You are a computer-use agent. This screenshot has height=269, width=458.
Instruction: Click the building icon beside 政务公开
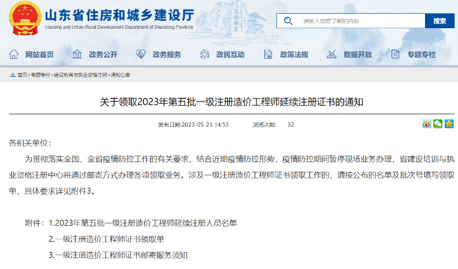click(x=77, y=55)
